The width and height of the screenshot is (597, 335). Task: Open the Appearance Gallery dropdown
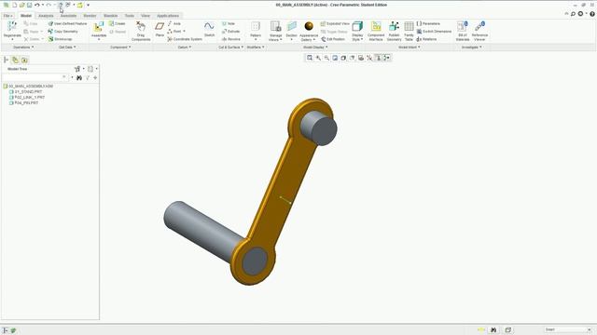coord(309,37)
